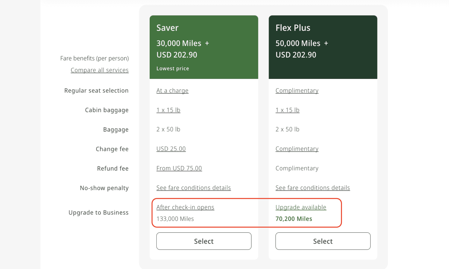Image resolution: width=449 pixels, height=269 pixels.
Task: Click Saver's "At a charge" seat selection link
Action: pyautogui.click(x=172, y=91)
